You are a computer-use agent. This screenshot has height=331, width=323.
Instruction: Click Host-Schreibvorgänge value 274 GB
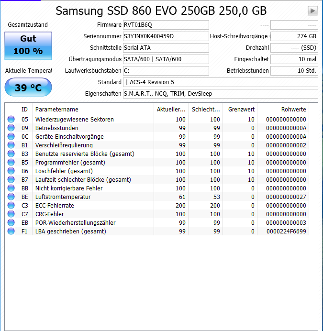click(x=294, y=36)
